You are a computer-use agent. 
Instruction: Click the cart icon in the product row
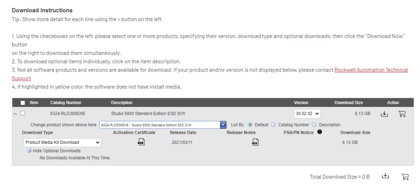pos(402,114)
